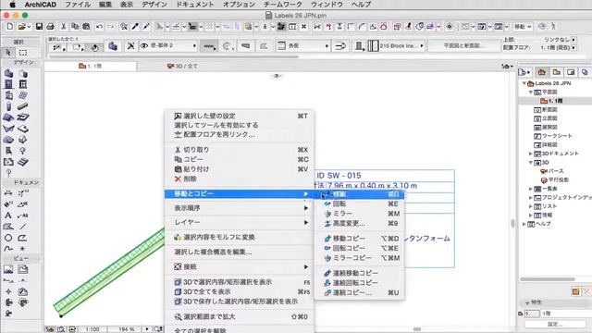Select the Stair tool

23,163
